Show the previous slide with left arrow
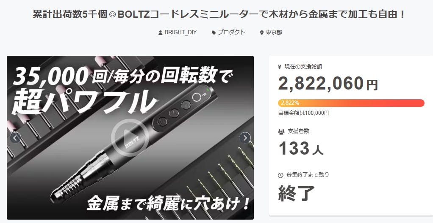 (x=15, y=138)
